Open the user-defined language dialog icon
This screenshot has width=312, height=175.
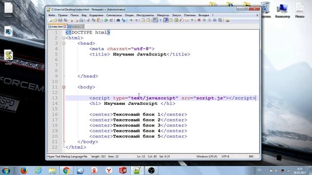pos(171,20)
